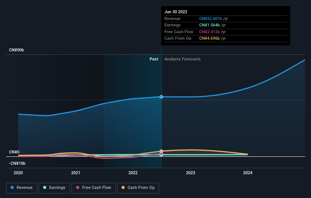Click the CN¥0 y-axis label
The height and width of the screenshot is (198, 311).
14,152
